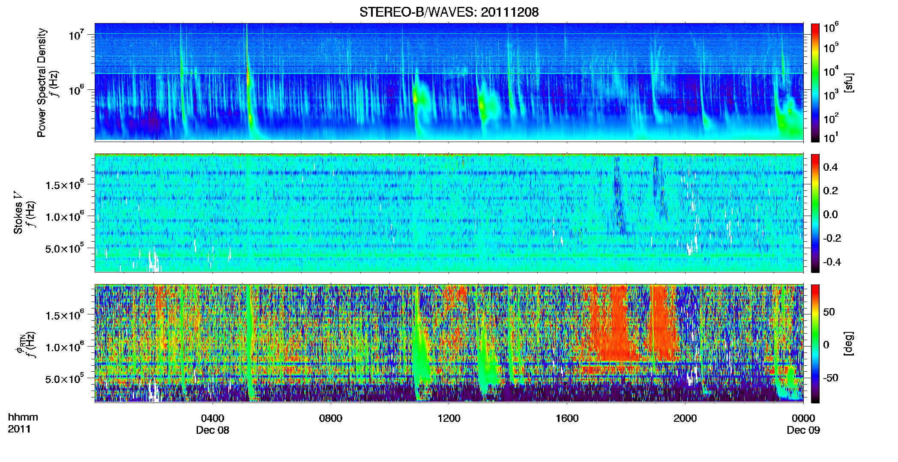Click the -50 value on degree color bar
Viewport: 898px width, 462px height.
pos(832,378)
